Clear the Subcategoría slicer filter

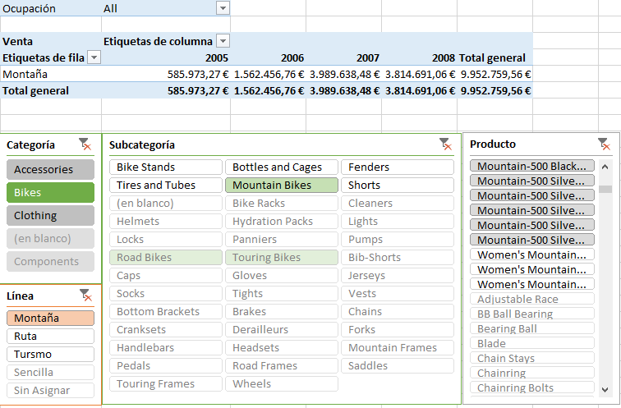point(445,144)
